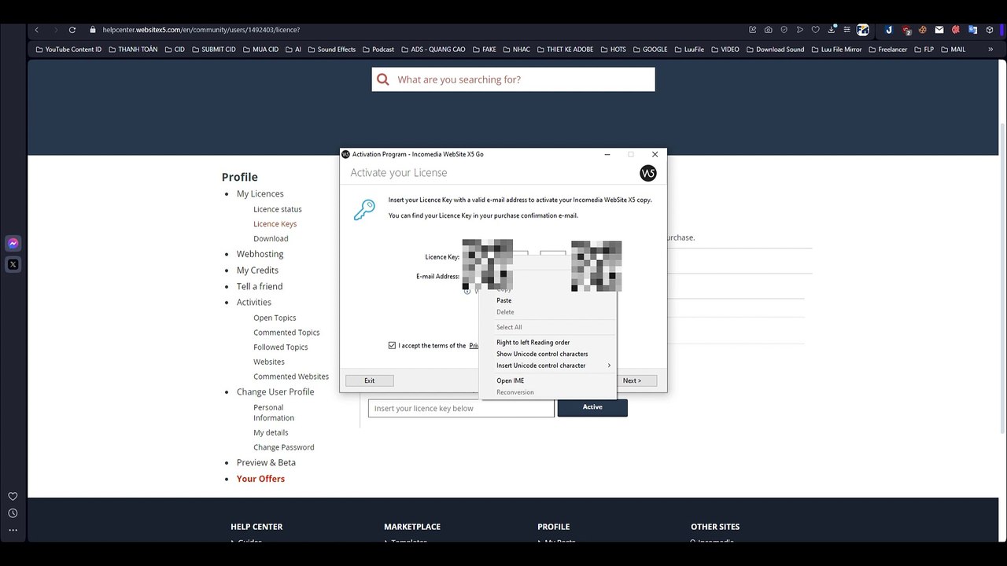The image size is (1007, 566).
Task: Open the easy setup sliders icon
Action: (847, 30)
